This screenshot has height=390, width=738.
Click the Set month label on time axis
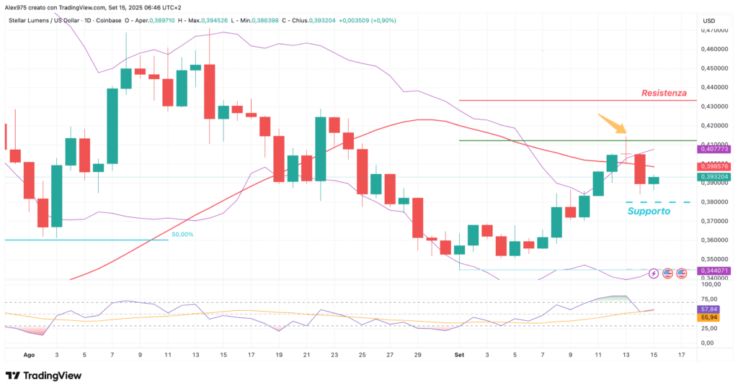(459, 355)
